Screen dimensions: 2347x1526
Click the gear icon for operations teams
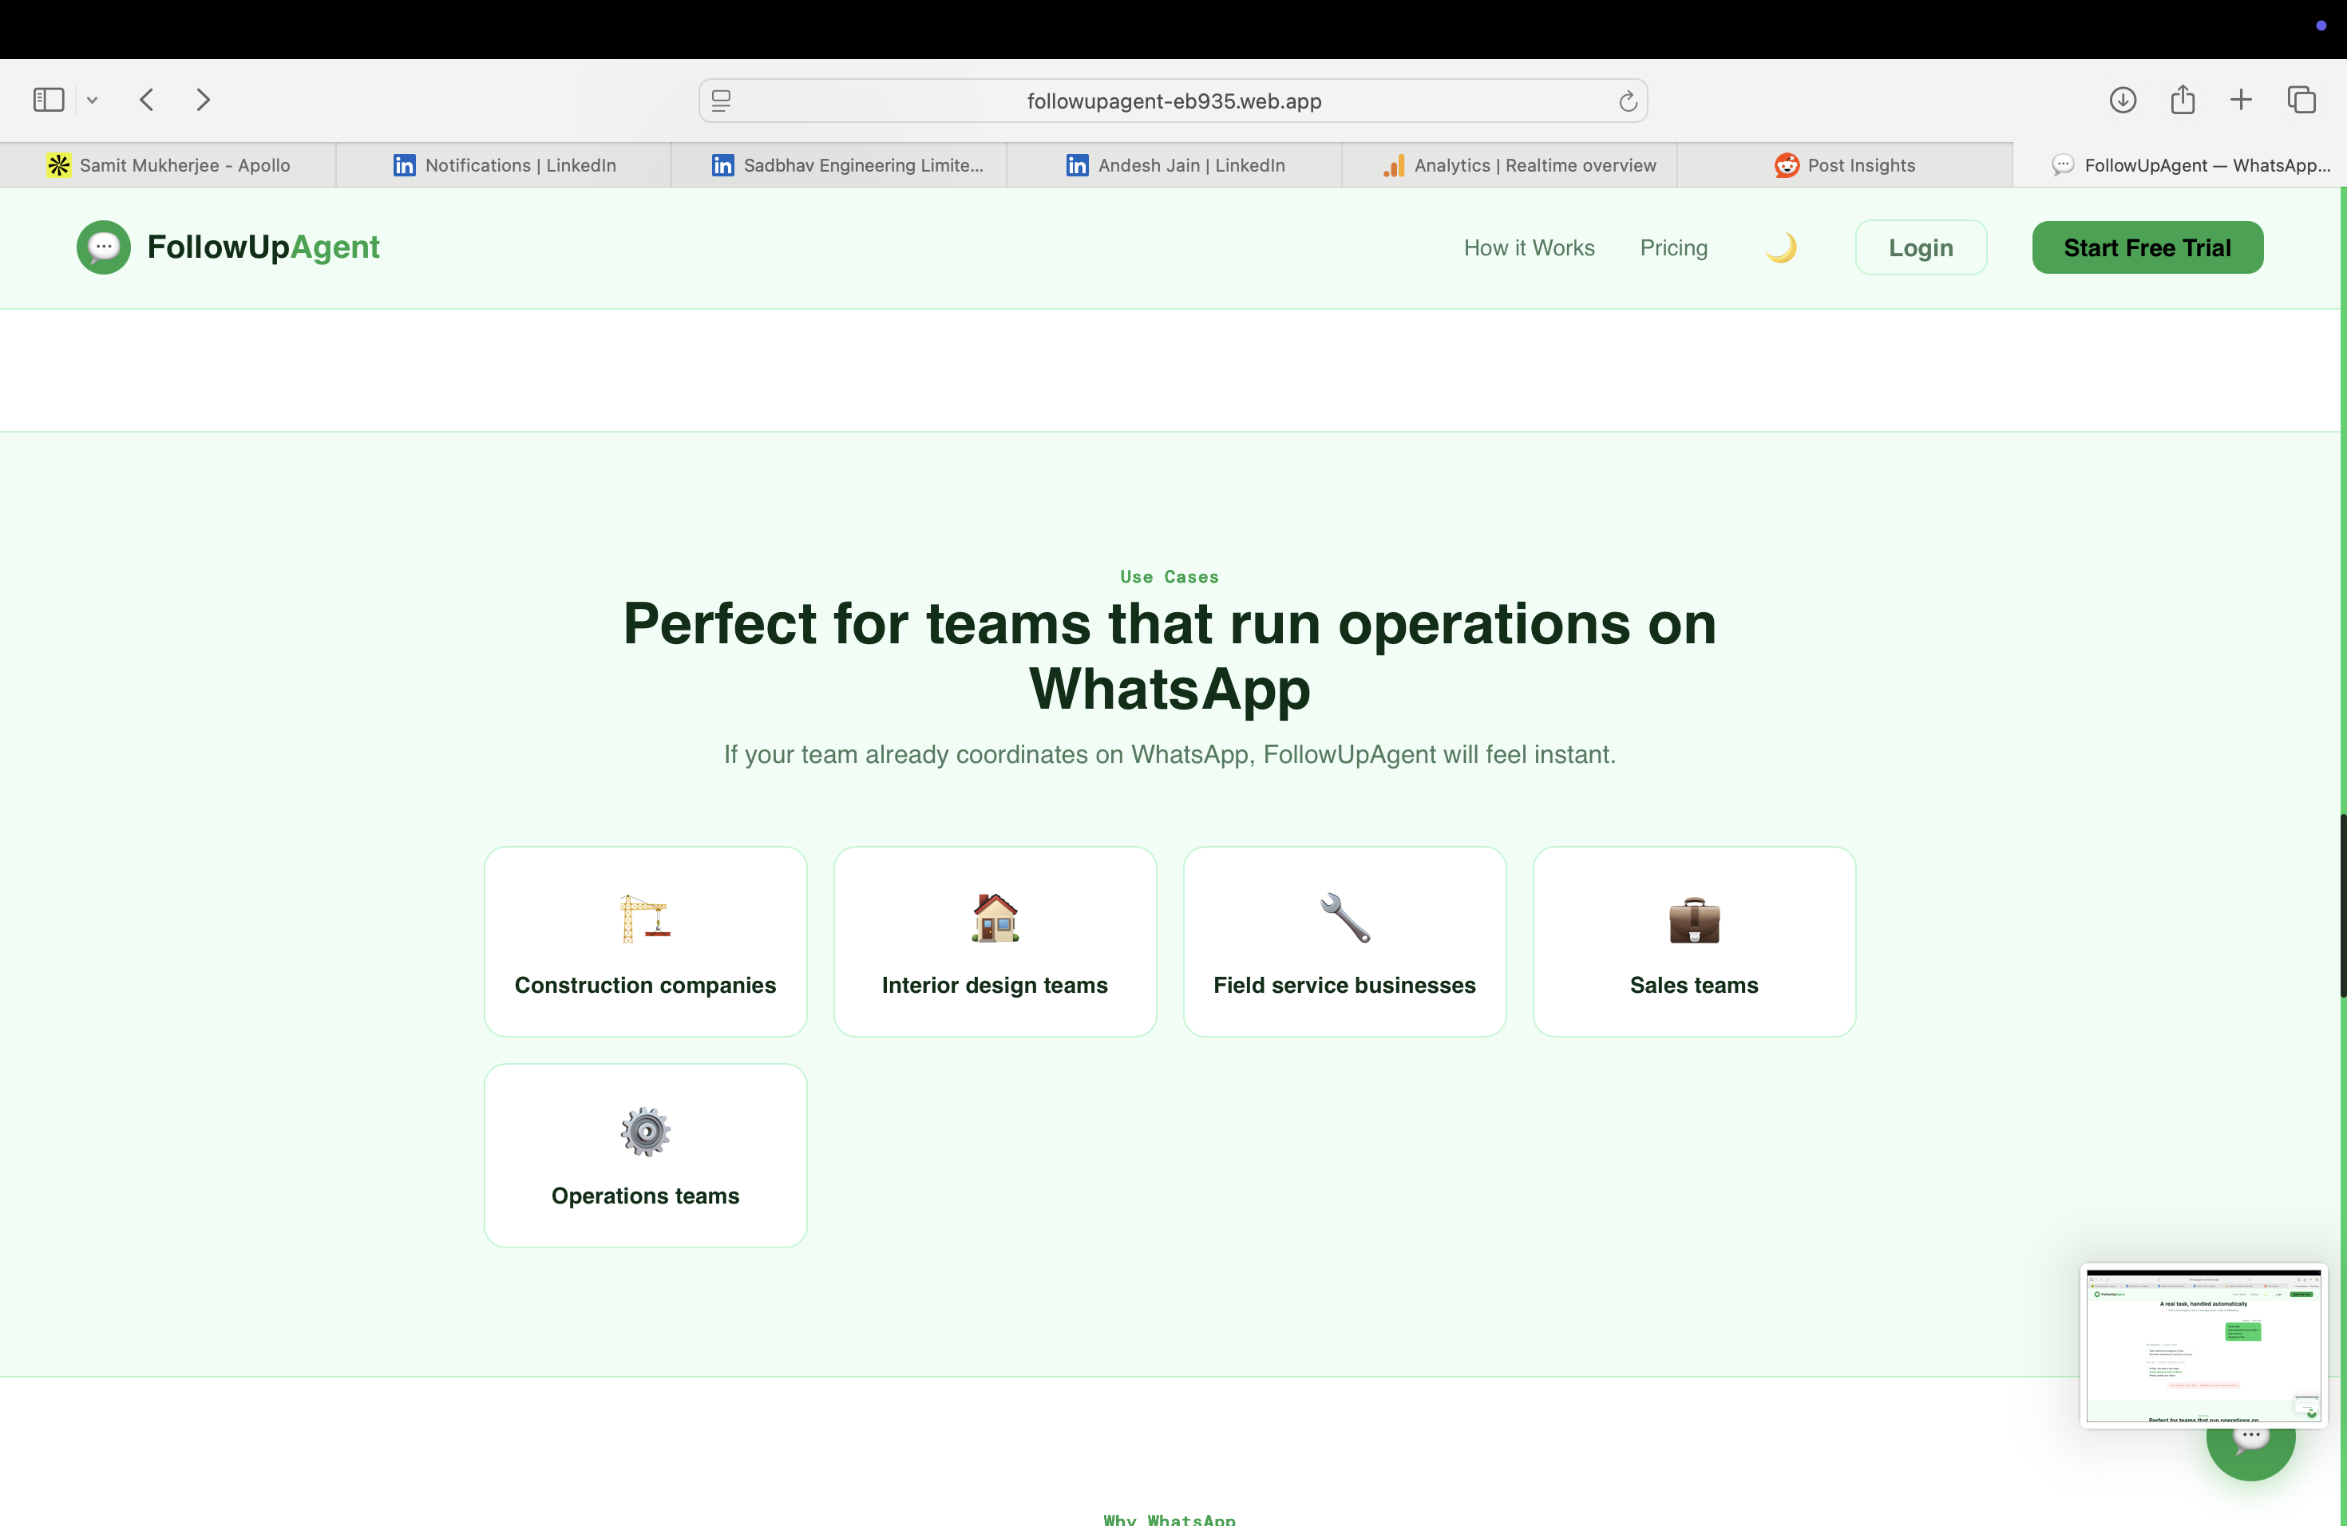(645, 1132)
